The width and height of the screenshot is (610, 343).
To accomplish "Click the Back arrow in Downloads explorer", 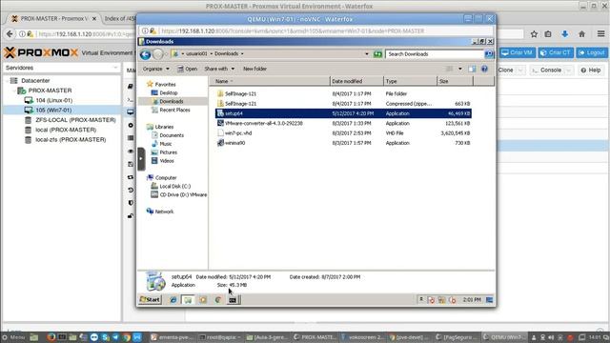I will pos(146,54).
